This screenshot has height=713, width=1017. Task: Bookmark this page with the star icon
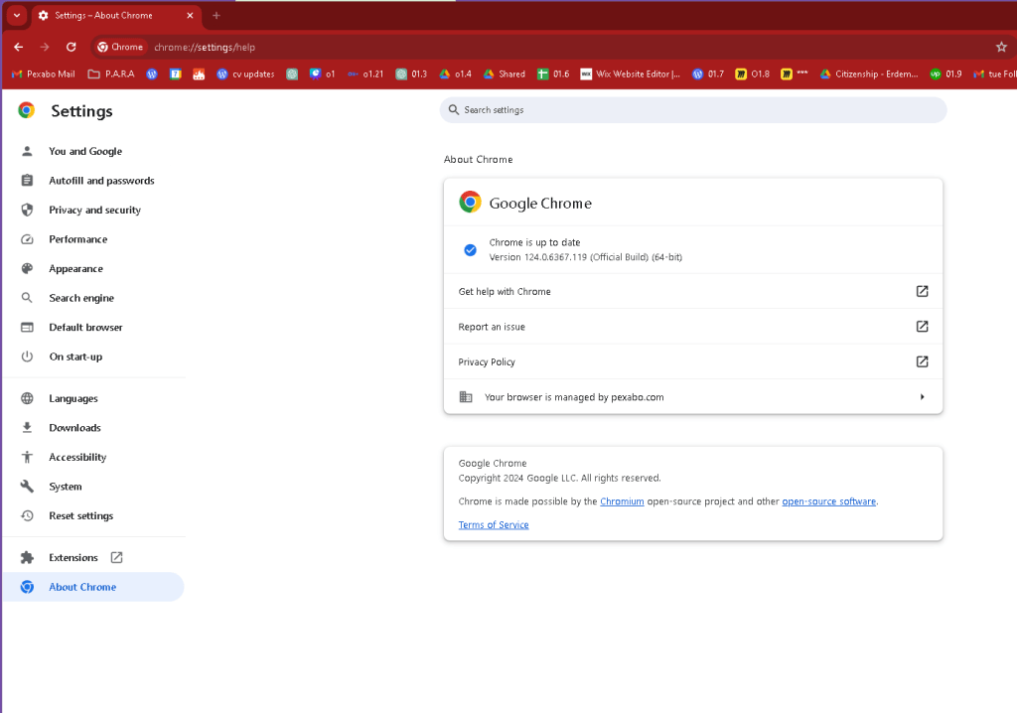click(1001, 47)
